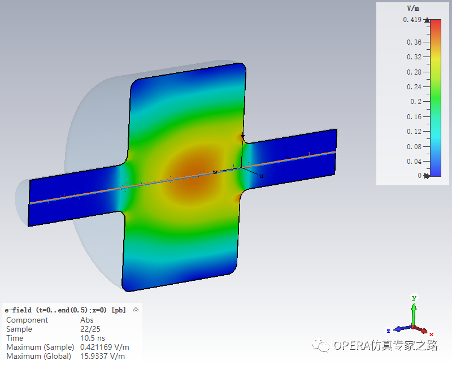
Task: Click the green Y axis arrow
Action: pos(414,315)
